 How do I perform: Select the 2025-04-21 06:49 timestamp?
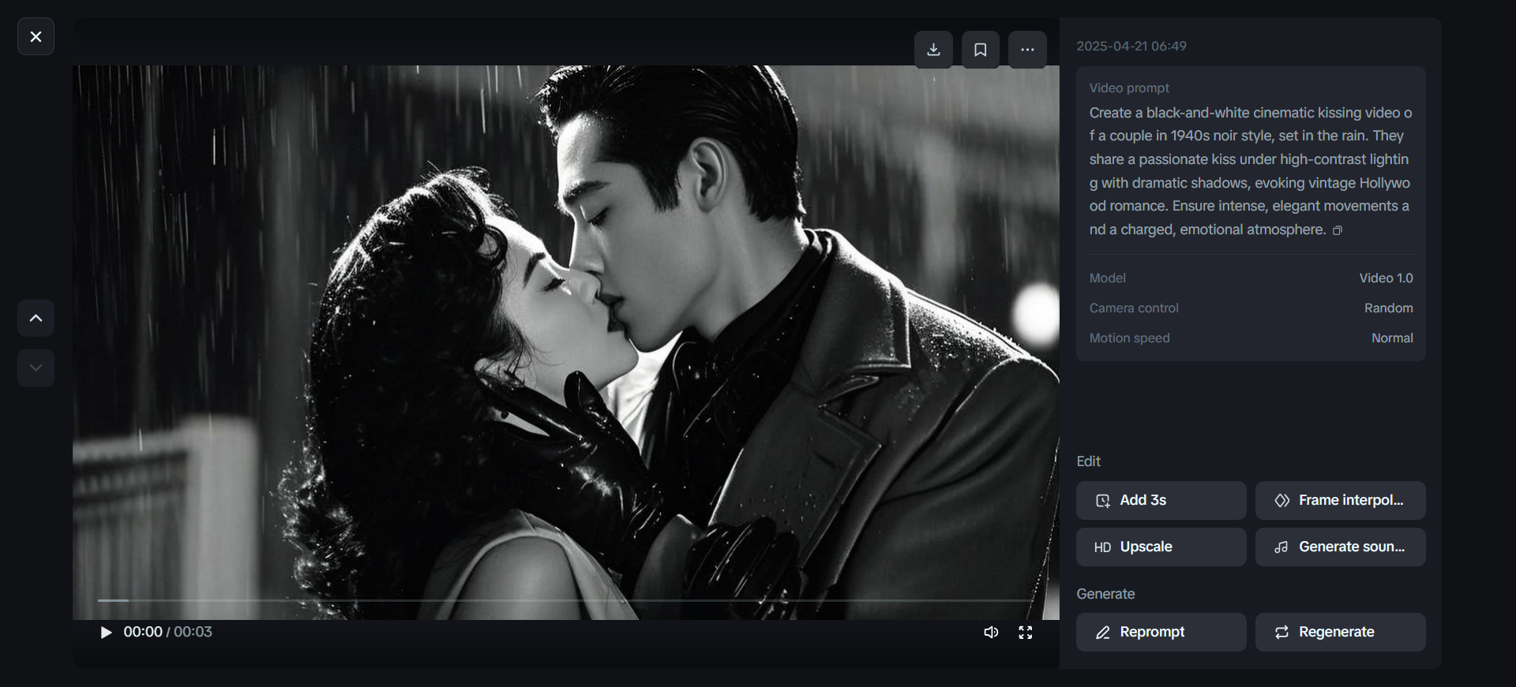pos(1131,46)
